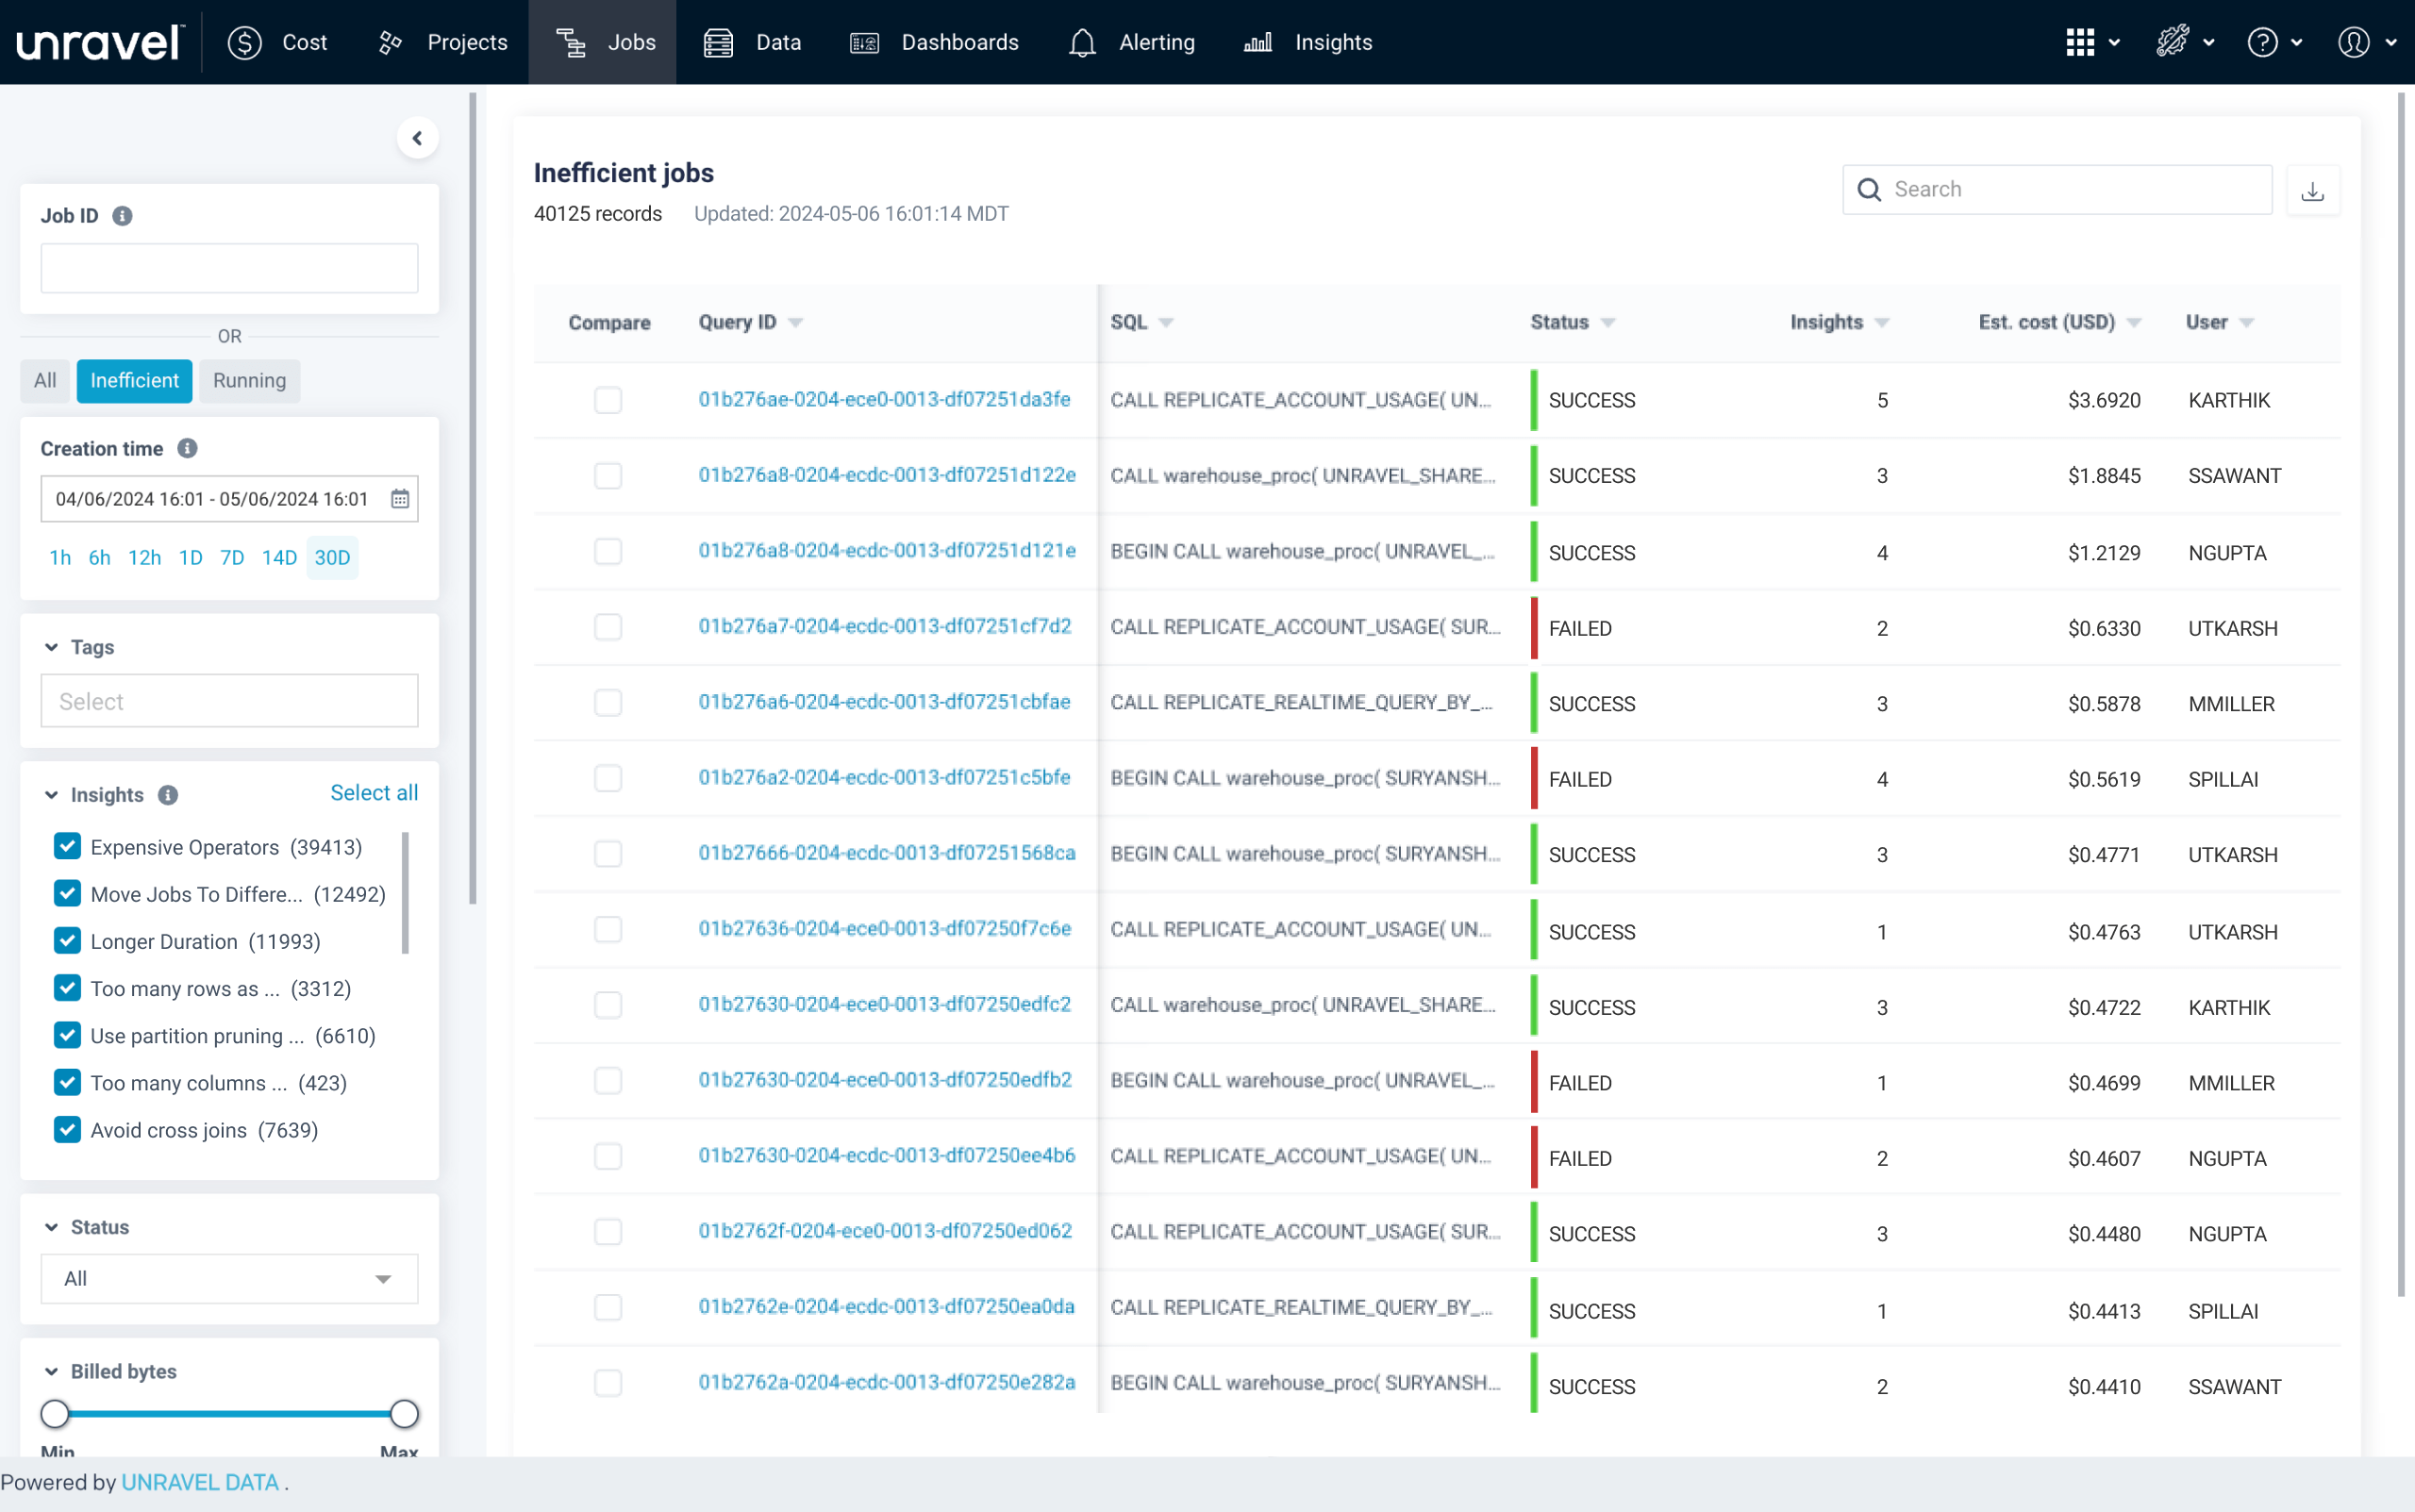The image size is (2415, 1512).
Task: Switch to the Running jobs tab
Action: pos(249,381)
